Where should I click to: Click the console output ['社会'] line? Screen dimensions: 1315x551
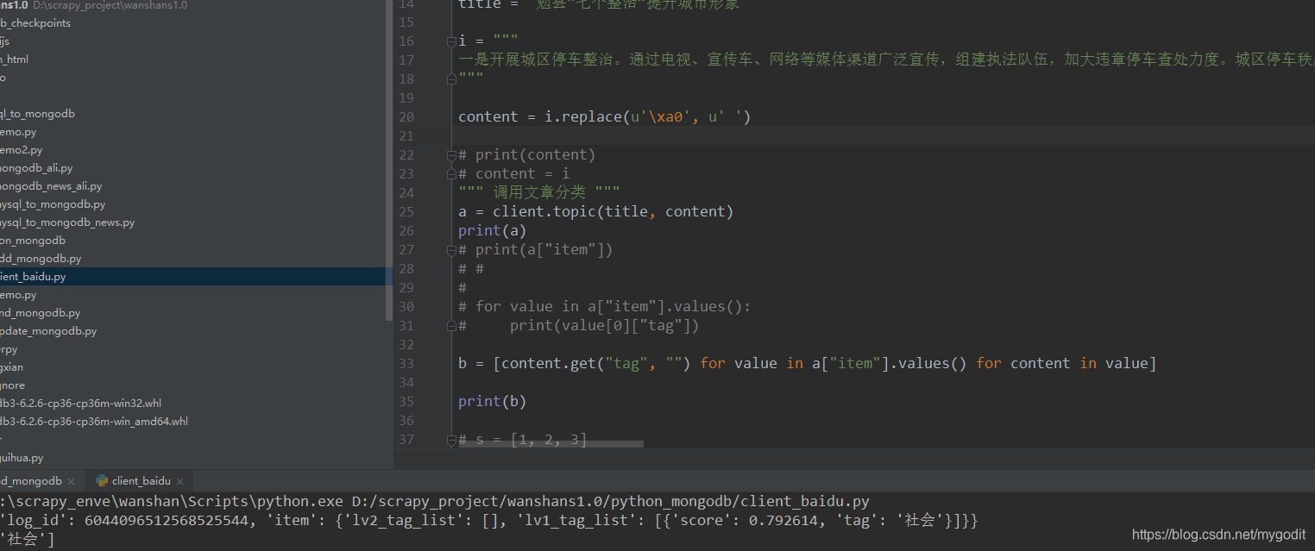tap(28, 540)
